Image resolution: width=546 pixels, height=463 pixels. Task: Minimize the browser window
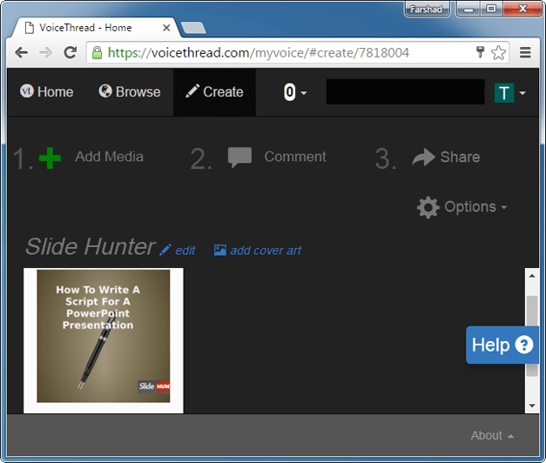click(468, 9)
